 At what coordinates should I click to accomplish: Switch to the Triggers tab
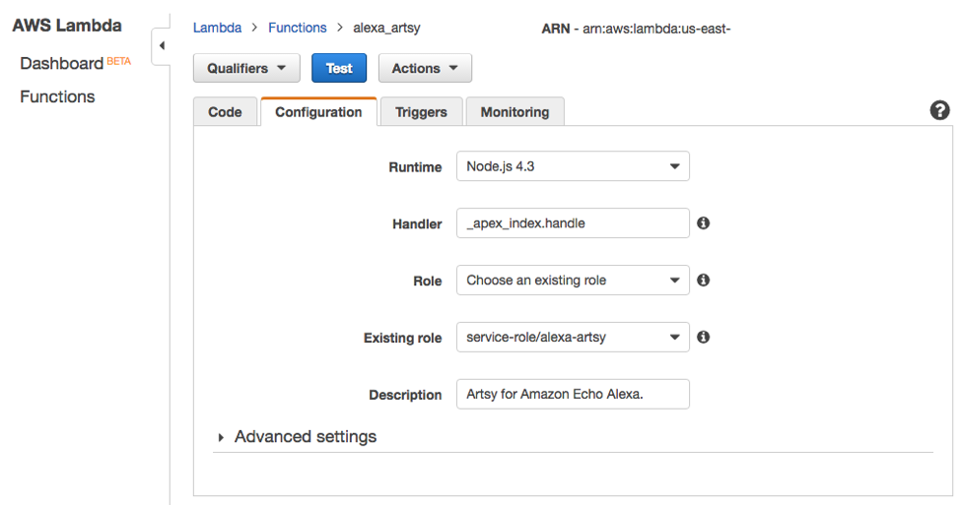tap(421, 112)
